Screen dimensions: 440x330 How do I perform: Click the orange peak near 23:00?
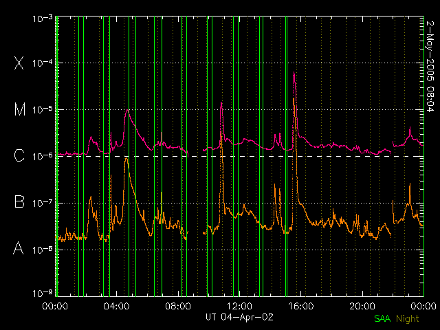[x=410, y=184]
